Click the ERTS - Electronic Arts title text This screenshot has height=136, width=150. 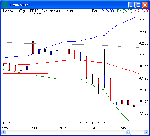(46, 11)
